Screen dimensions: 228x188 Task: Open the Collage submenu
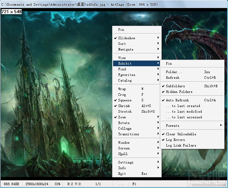tap(137, 128)
